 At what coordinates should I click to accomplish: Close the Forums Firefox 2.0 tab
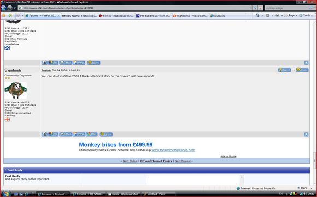pos(58,16)
